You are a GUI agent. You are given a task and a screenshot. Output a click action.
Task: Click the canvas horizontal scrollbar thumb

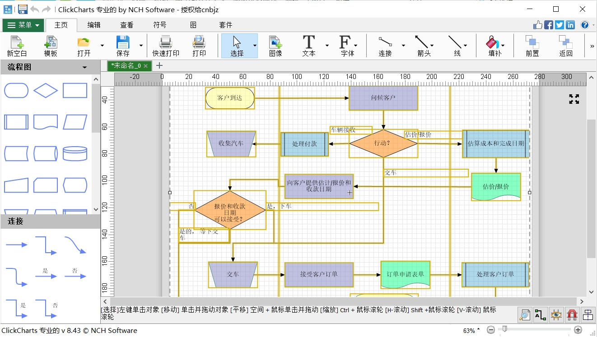(x=343, y=301)
